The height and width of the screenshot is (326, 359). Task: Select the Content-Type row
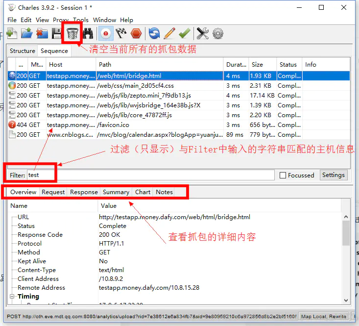click(175, 270)
